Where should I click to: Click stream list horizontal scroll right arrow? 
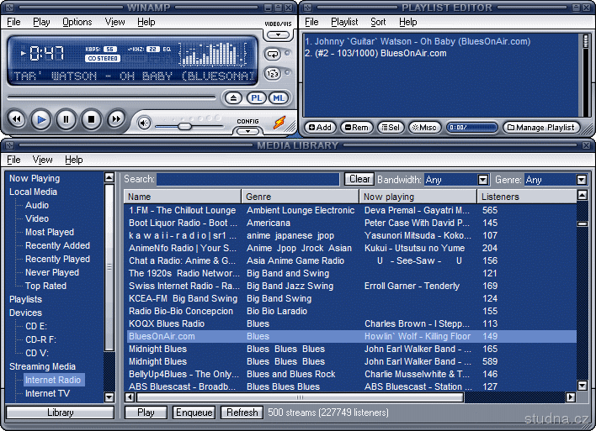pos(570,397)
